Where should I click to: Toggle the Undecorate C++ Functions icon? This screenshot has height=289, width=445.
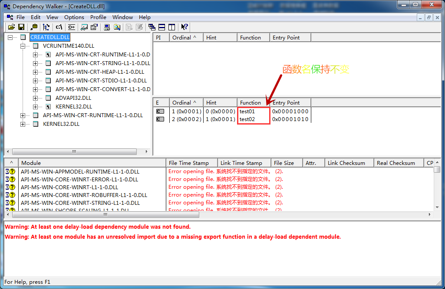(x=72, y=27)
